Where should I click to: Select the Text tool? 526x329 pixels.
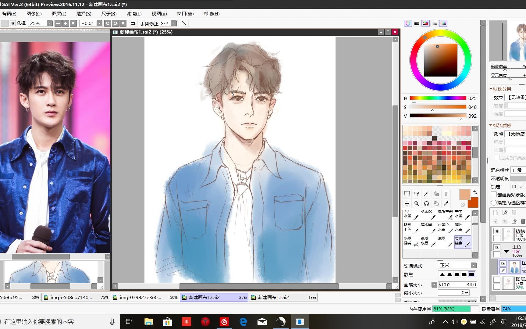tap(446, 194)
